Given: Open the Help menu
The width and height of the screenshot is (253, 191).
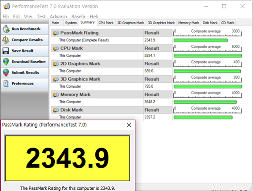Looking at the screenshot, I should coord(94,16).
